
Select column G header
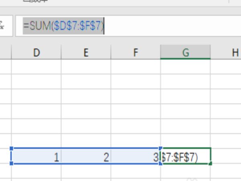[185, 52]
